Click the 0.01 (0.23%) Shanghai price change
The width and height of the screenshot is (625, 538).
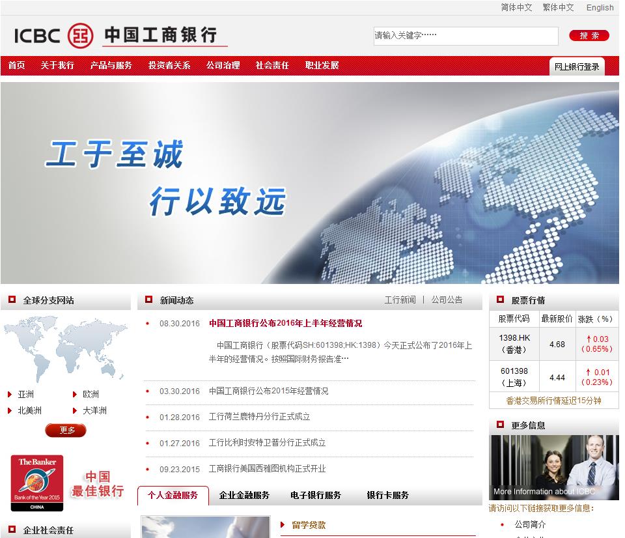[597, 377]
